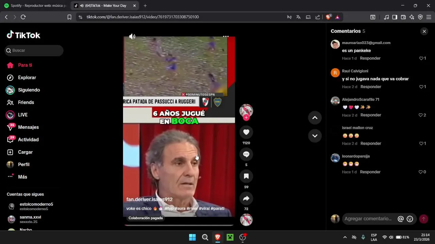Reload the page
Viewport: 435px width, 244px height.
[x=23, y=17]
